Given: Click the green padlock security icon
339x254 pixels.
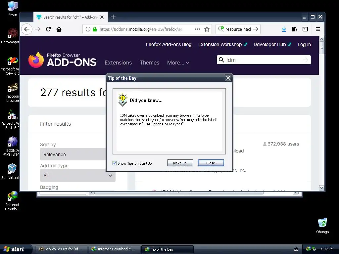Looking at the screenshot, I should [x=94, y=29].
